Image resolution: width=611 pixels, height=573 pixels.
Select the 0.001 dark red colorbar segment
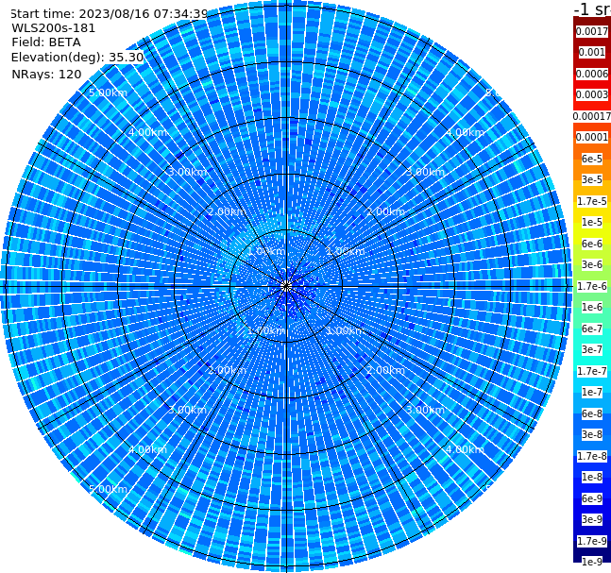pos(592,52)
